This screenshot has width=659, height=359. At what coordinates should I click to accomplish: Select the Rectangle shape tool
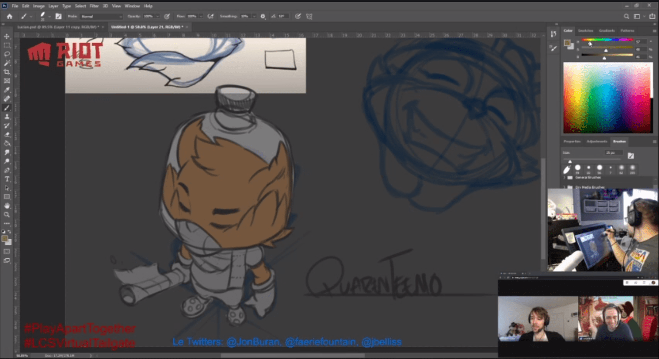pos(7,196)
